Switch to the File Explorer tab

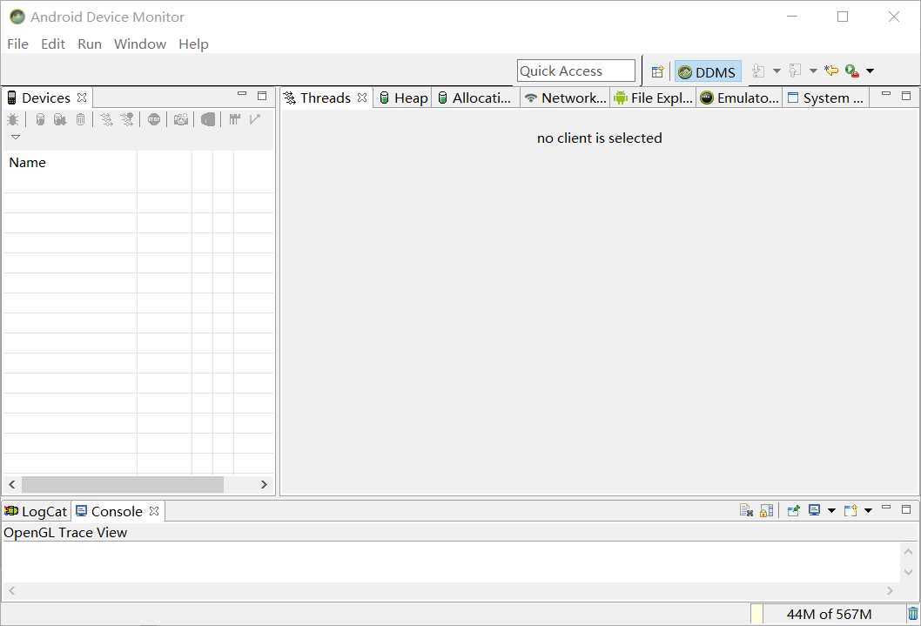[x=653, y=98]
